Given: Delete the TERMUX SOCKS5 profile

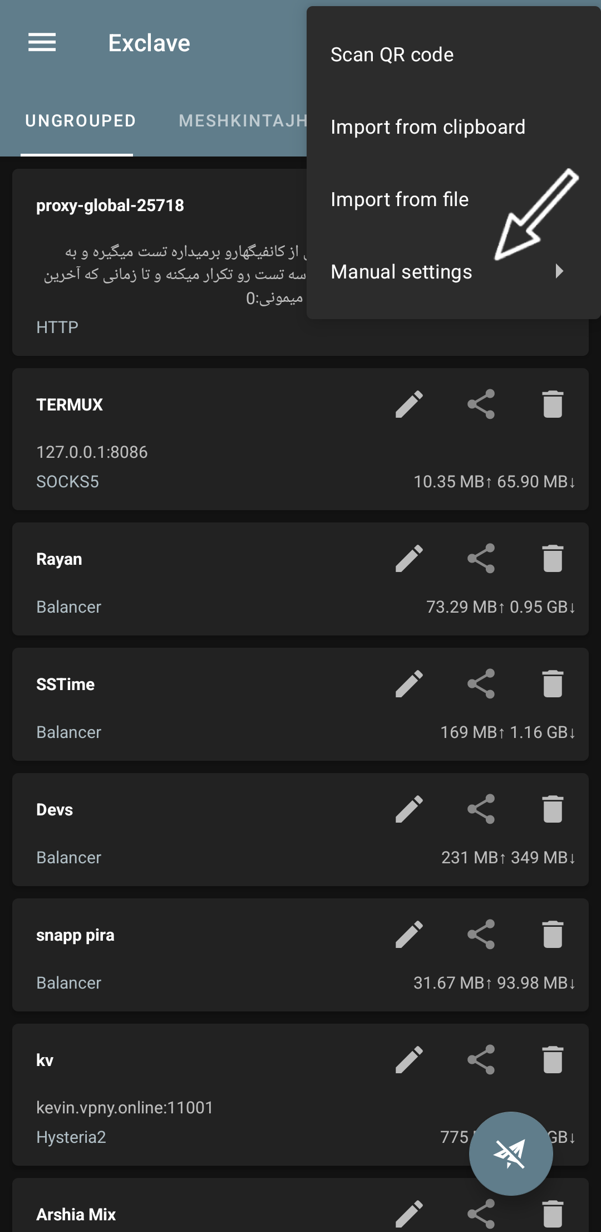Looking at the screenshot, I should (553, 404).
